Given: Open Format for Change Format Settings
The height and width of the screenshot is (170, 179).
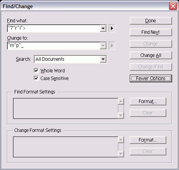Looking at the screenshot, I should pyautogui.click(x=148, y=140).
